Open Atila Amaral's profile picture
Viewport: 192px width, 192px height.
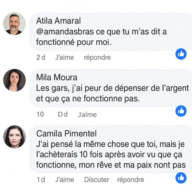click(14, 24)
